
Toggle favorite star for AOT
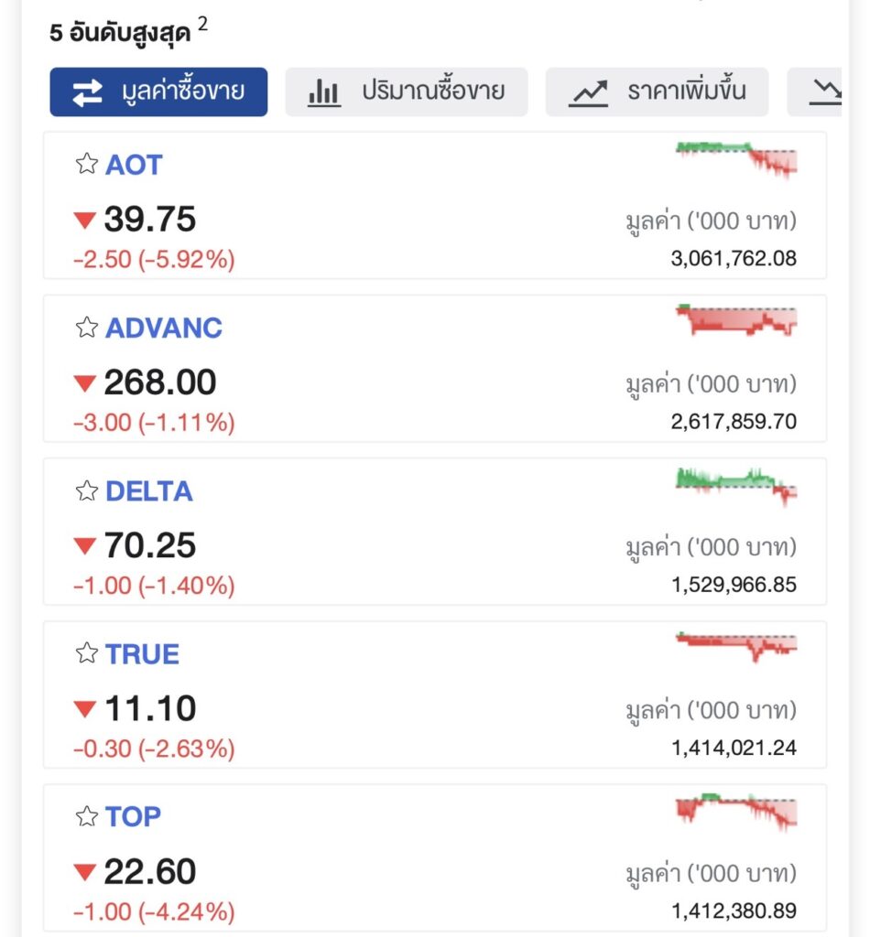[87, 163]
